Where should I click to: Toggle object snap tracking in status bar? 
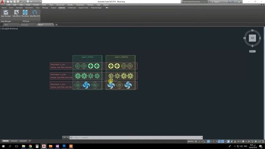(219, 142)
